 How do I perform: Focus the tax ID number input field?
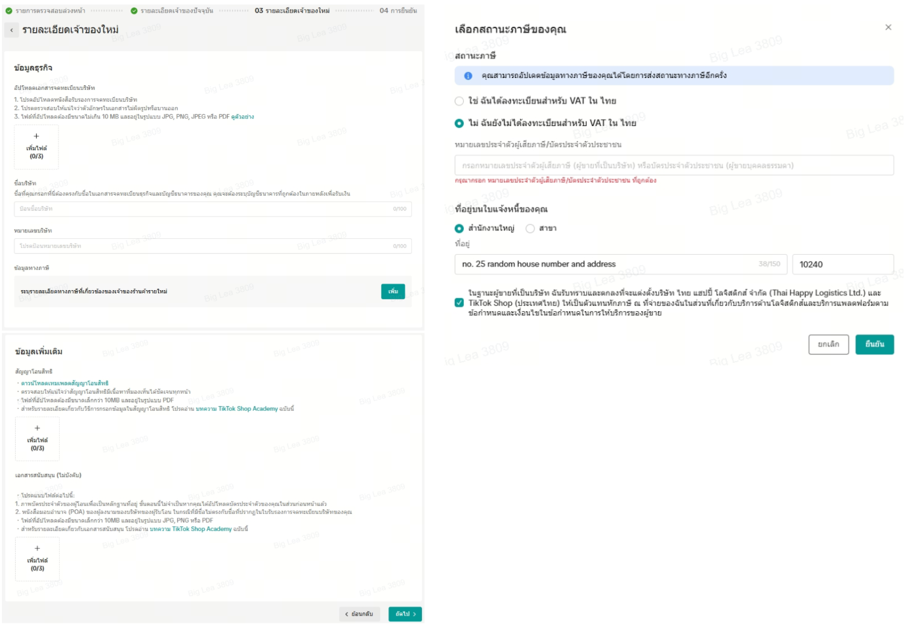673,166
